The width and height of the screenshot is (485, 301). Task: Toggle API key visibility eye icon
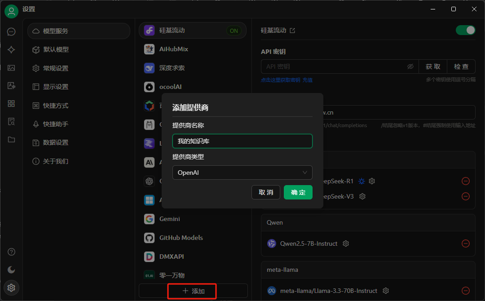410,66
